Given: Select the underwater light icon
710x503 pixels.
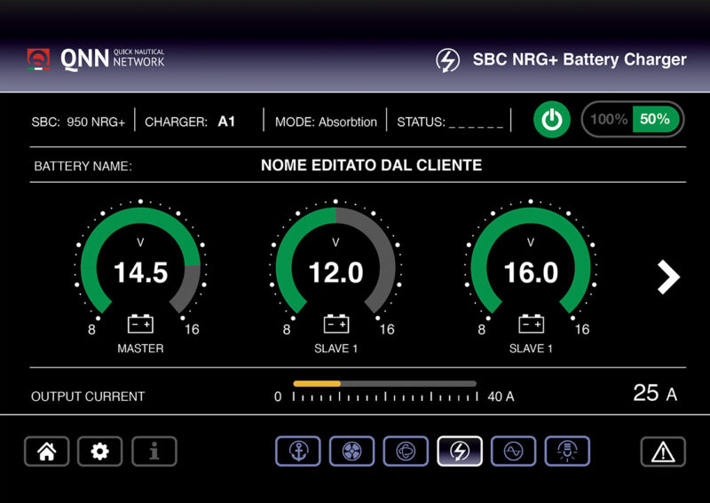Looking at the screenshot, I should (x=567, y=451).
